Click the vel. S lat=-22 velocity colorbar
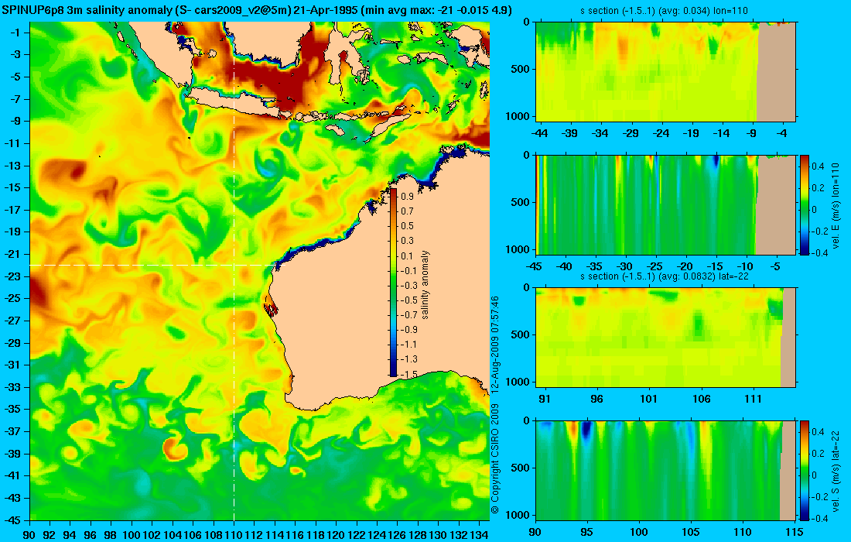This screenshot has height=542, width=851. click(805, 470)
